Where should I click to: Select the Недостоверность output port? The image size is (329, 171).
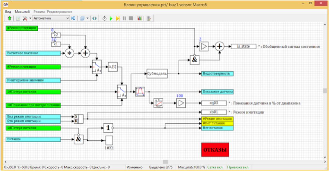[217, 74]
